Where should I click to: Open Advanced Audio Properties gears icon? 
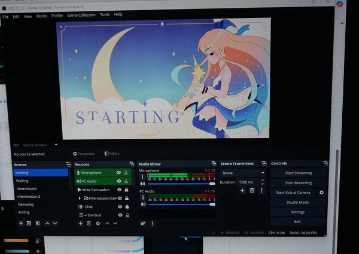[143, 224]
